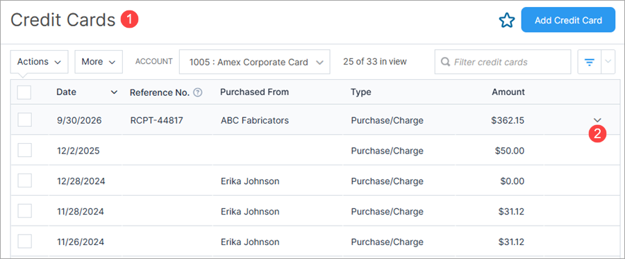
Task: Open the arrow beside the filter button
Action: pos(608,62)
